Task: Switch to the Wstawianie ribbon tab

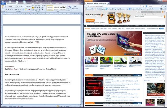Action: [21, 3]
